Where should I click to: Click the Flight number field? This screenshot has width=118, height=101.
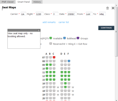pos(40,14)
